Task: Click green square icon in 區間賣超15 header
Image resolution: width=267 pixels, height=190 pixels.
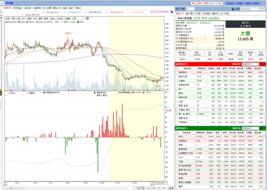Action: coord(261,128)
